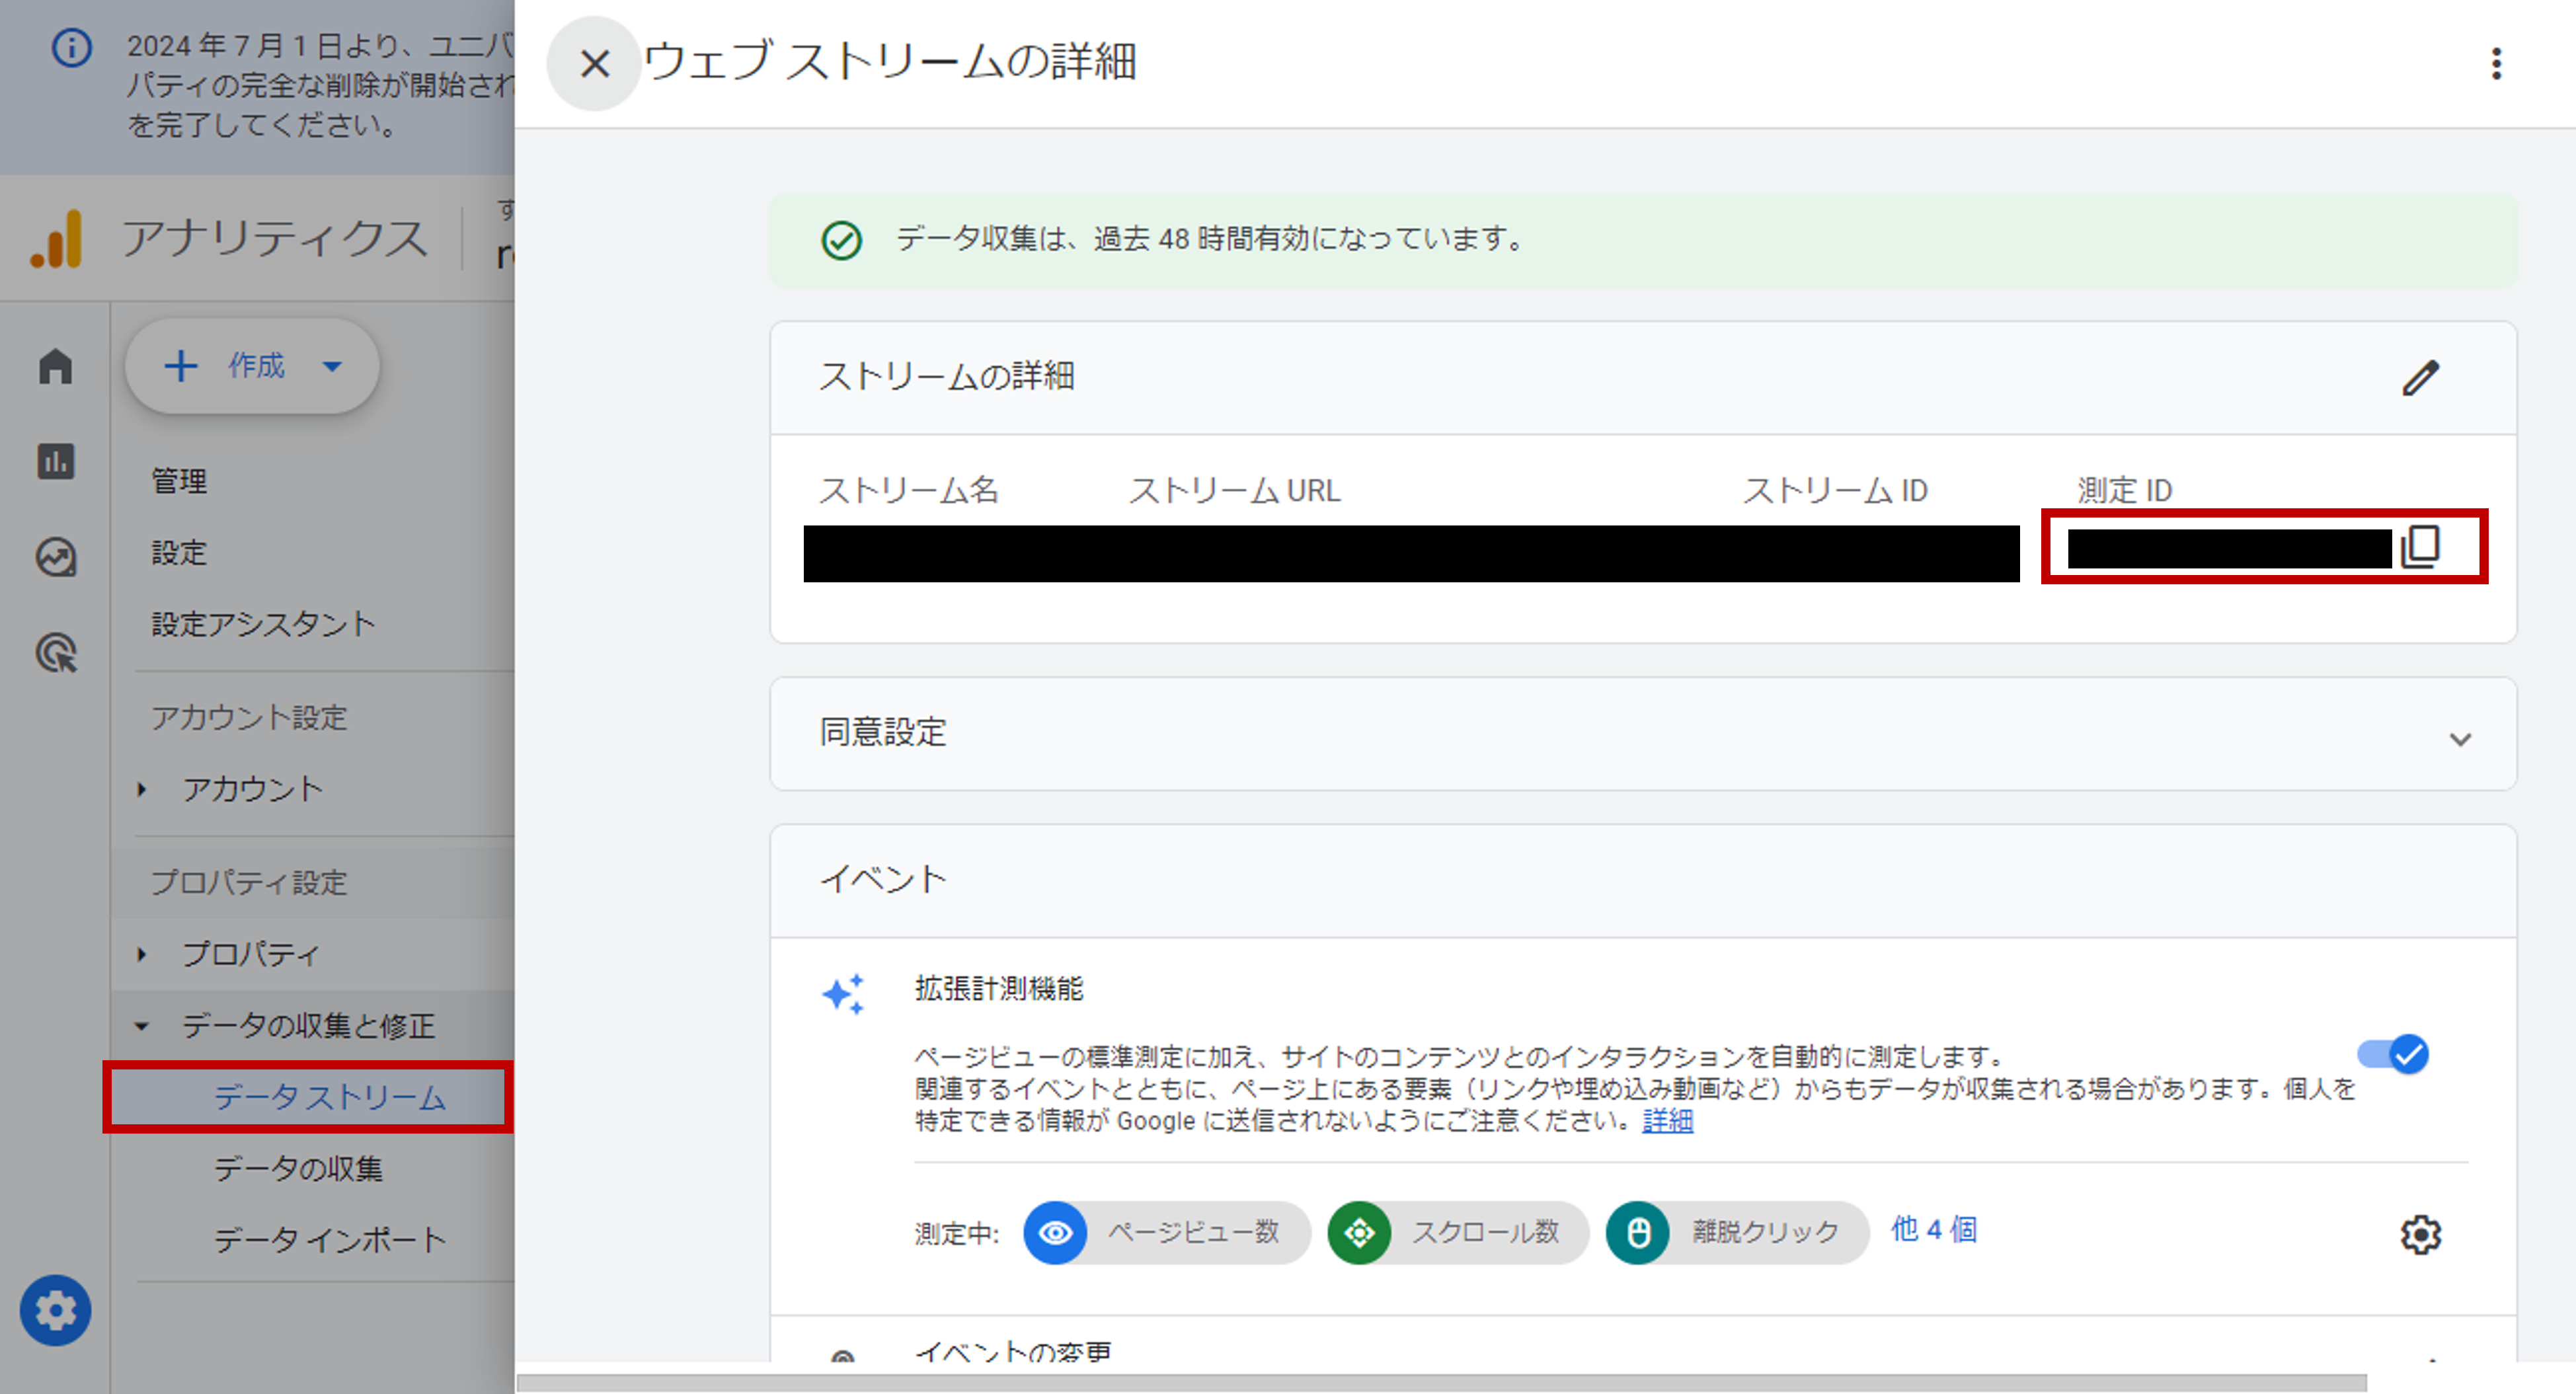Click the アカウント設定 section label
Screen dimensions: 2576x1394
pyautogui.click(x=249, y=717)
